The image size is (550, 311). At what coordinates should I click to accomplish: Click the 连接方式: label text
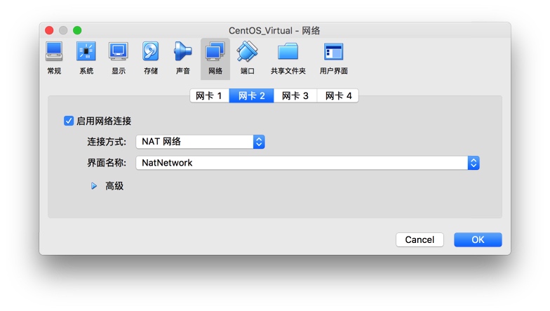click(107, 142)
